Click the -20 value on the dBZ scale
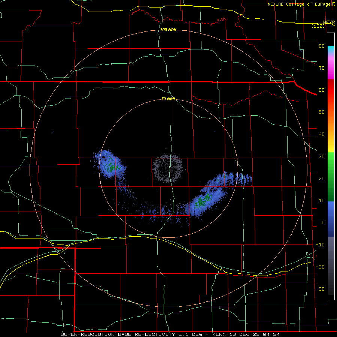This screenshot has height=337, width=337. point(320,267)
